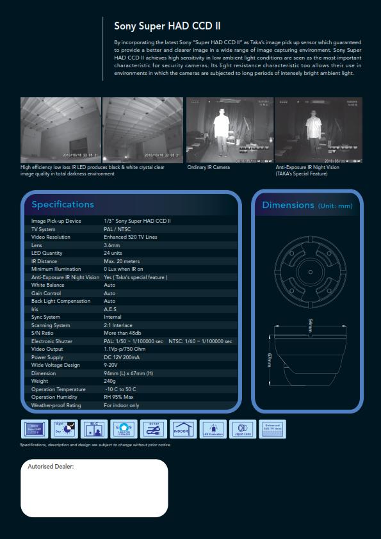Screen dimensions: 381x539
Task: Click the "94mm" width marking on drawing
Action: [311, 326]
